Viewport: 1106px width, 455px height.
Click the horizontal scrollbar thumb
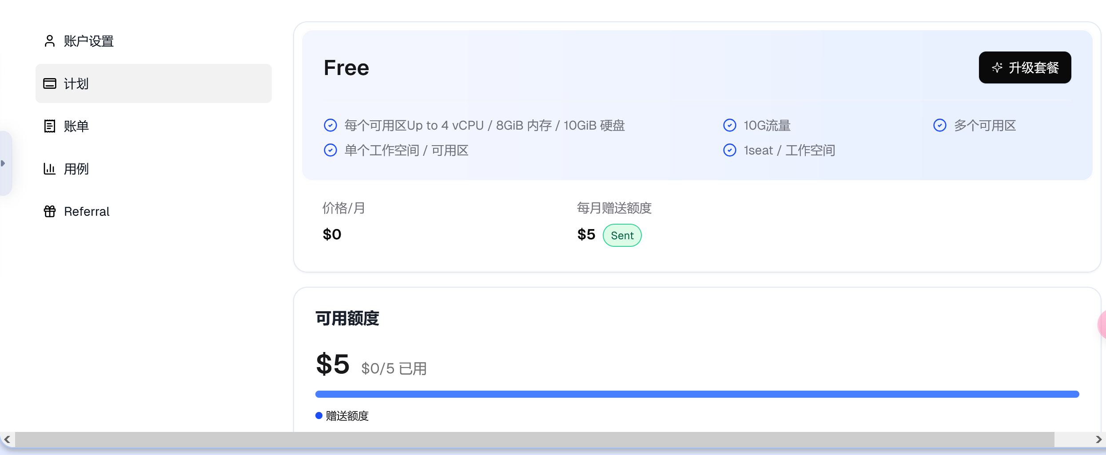(x=535, y=439)
